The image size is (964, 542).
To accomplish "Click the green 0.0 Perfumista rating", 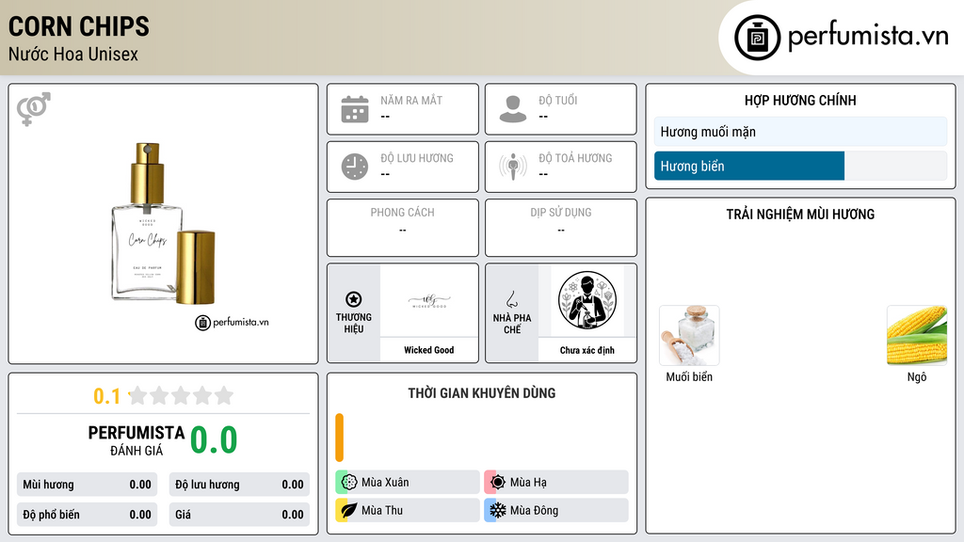I will click(214, 440).
